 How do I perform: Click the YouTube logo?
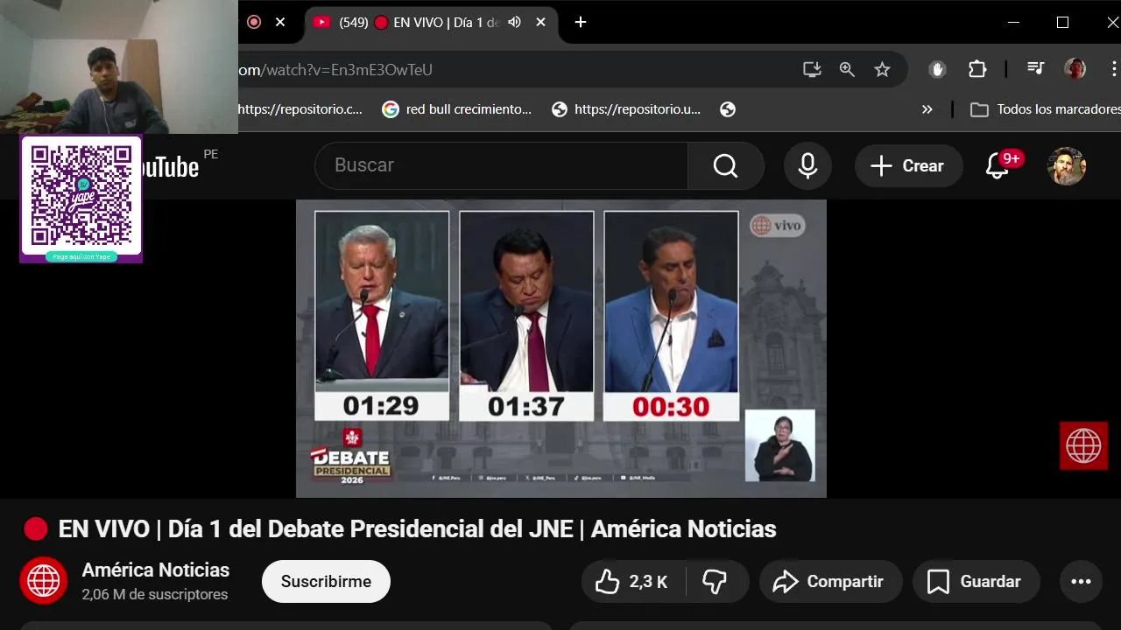[172, 166]
